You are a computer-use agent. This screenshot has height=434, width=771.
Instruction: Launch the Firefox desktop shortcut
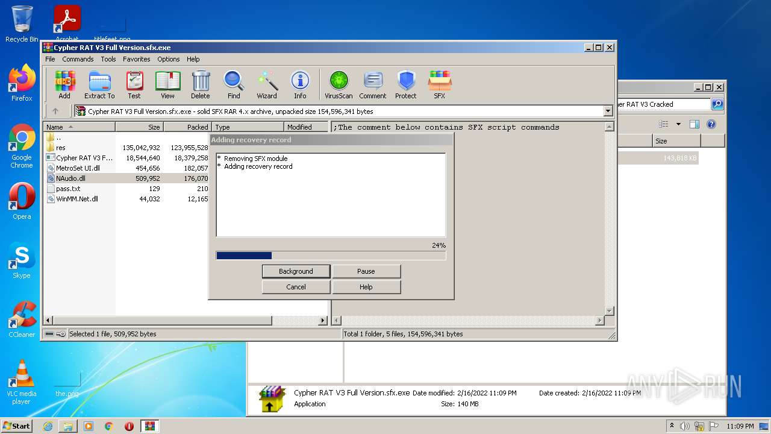(22, 84)
